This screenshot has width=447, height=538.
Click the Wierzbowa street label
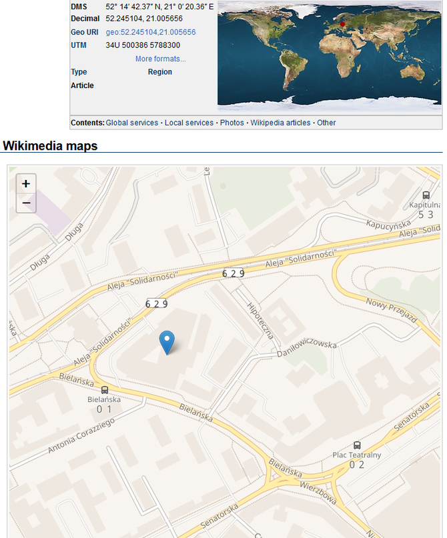click(318, 493)
